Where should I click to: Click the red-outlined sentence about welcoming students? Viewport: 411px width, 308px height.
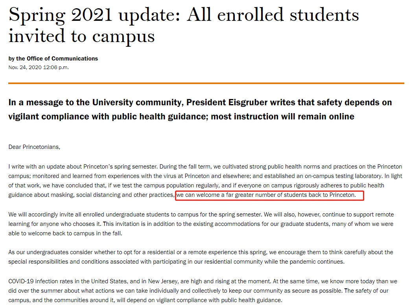269,195
